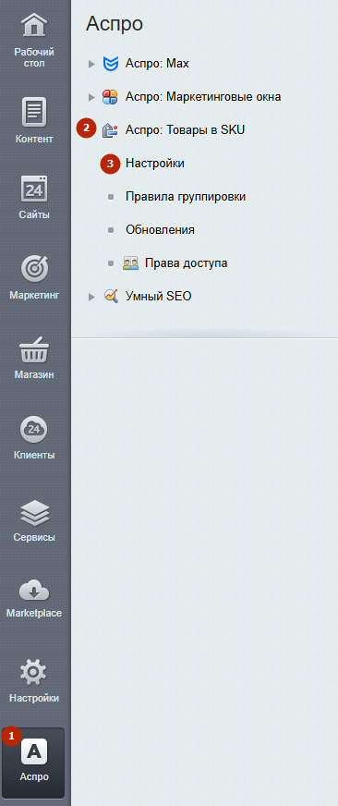Click the Аспро panel heading
The height and width of the screenshot is (806, 338).
(115, 24)
